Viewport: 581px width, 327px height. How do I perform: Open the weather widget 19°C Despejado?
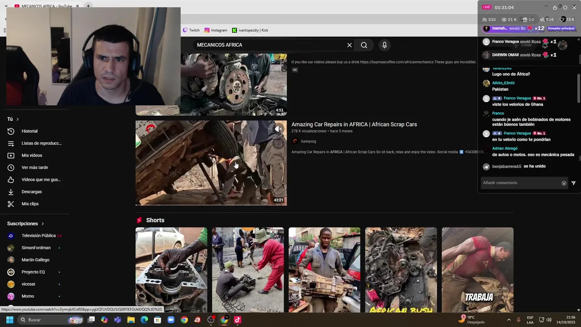471,320
